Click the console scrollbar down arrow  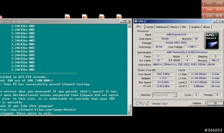click(129, 113)
